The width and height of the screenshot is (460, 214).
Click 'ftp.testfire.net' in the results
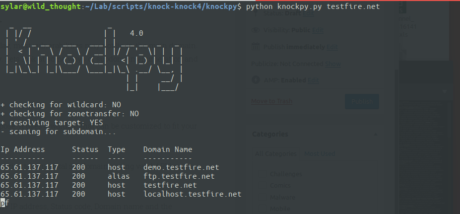coord(179,176)
